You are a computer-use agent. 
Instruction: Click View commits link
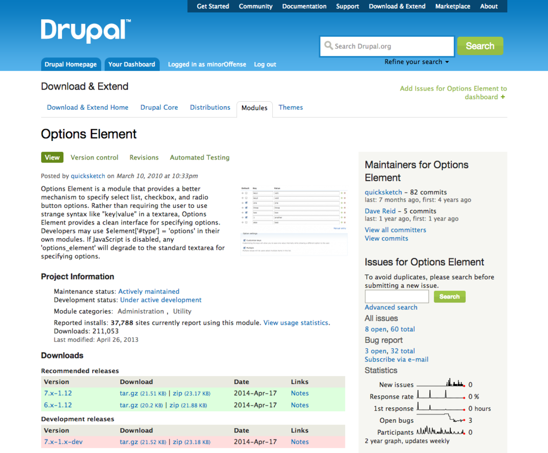[x=386, y=239]
